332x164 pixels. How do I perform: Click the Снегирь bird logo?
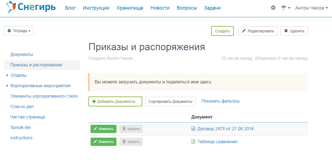pyautogui.click(x=11, y=7)
